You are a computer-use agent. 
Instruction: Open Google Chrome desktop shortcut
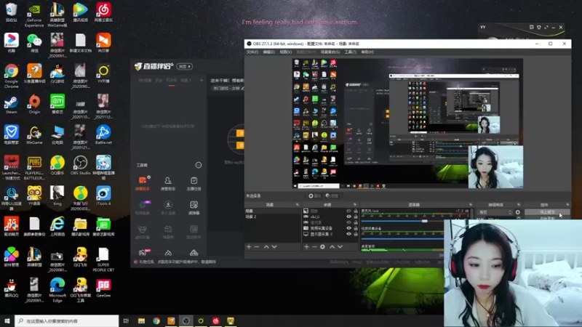click(11, 76)
